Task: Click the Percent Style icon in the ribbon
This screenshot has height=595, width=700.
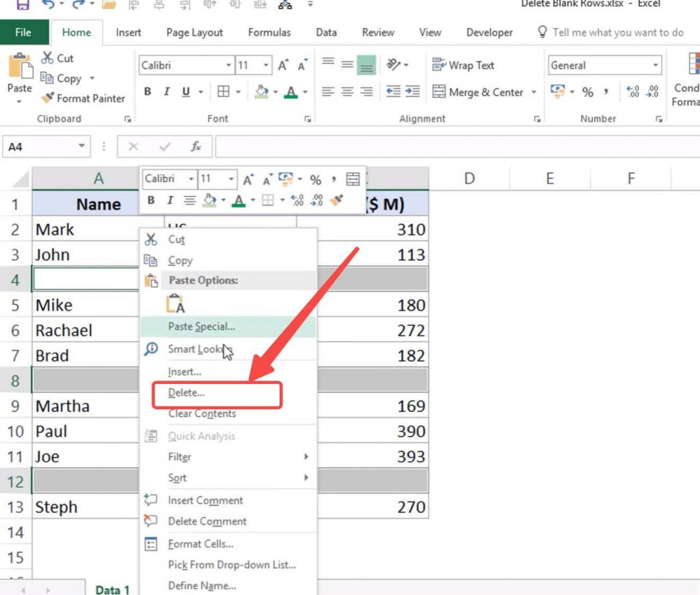Action: [588, 92]
